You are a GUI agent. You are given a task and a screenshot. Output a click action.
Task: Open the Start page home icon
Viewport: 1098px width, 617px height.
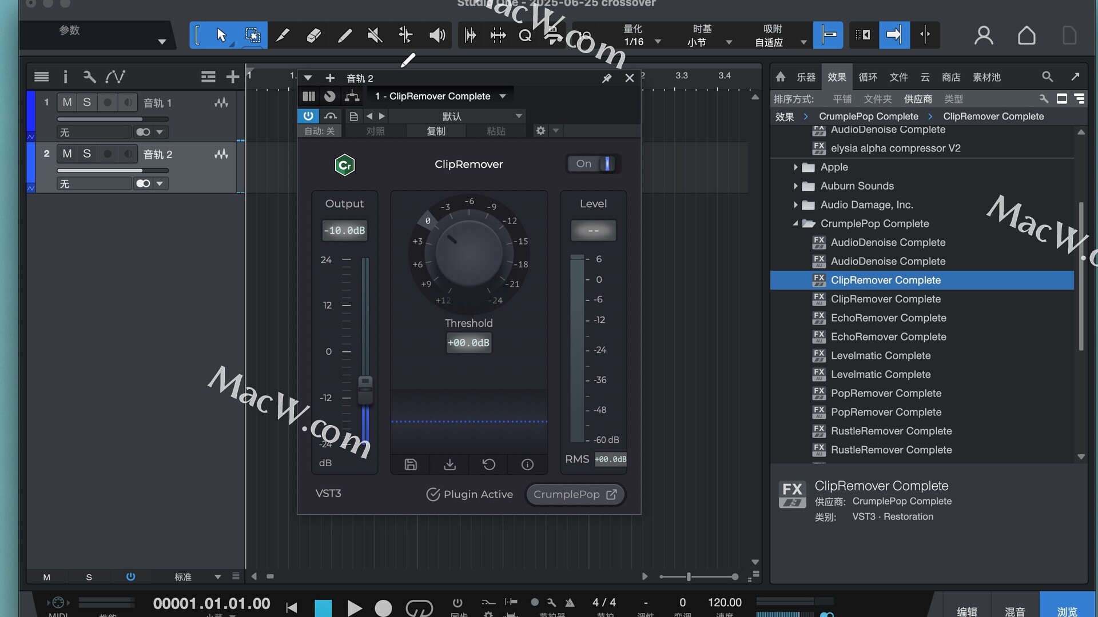1027,35
